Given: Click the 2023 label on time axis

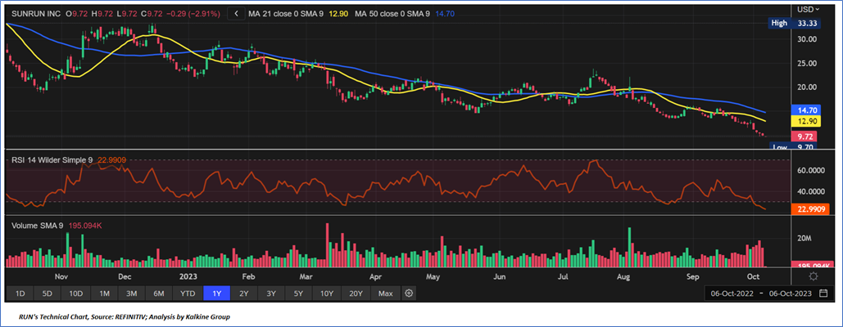Looking at the screenshot, I should (188, 277).
